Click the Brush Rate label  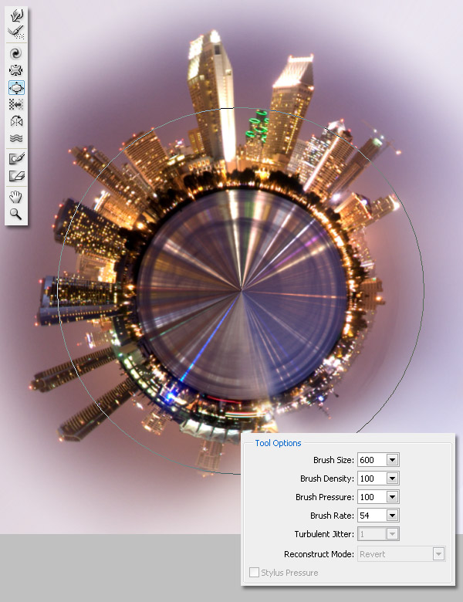[332, 516]
